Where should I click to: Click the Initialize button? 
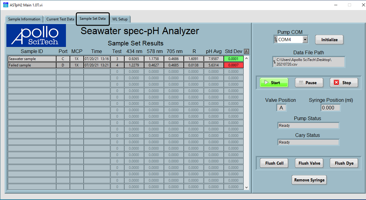coord(329,40)
